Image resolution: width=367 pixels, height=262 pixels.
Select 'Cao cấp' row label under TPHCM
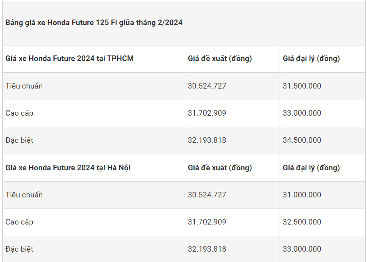[x=20, y=113]
